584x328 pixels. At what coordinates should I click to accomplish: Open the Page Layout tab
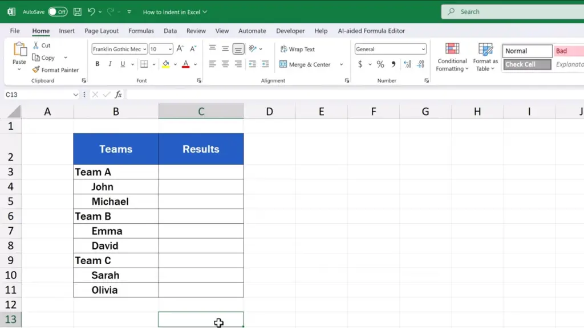tap(102, 31)
